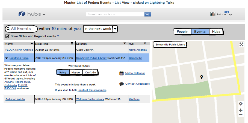Open the Somerville Public Library location link
The height and width of the screenshot is (123, 248).
click(91, 58)
